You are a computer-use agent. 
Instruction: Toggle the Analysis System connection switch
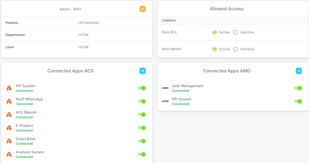[x=142, y=154]
